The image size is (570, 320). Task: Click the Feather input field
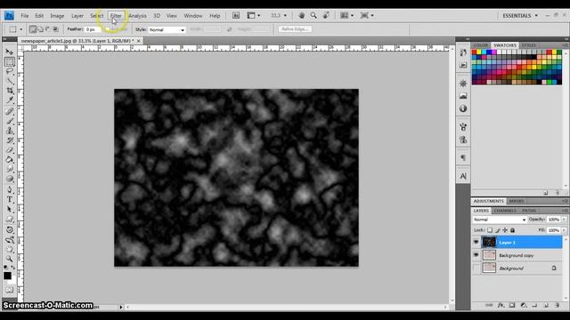tap(93, 29)
